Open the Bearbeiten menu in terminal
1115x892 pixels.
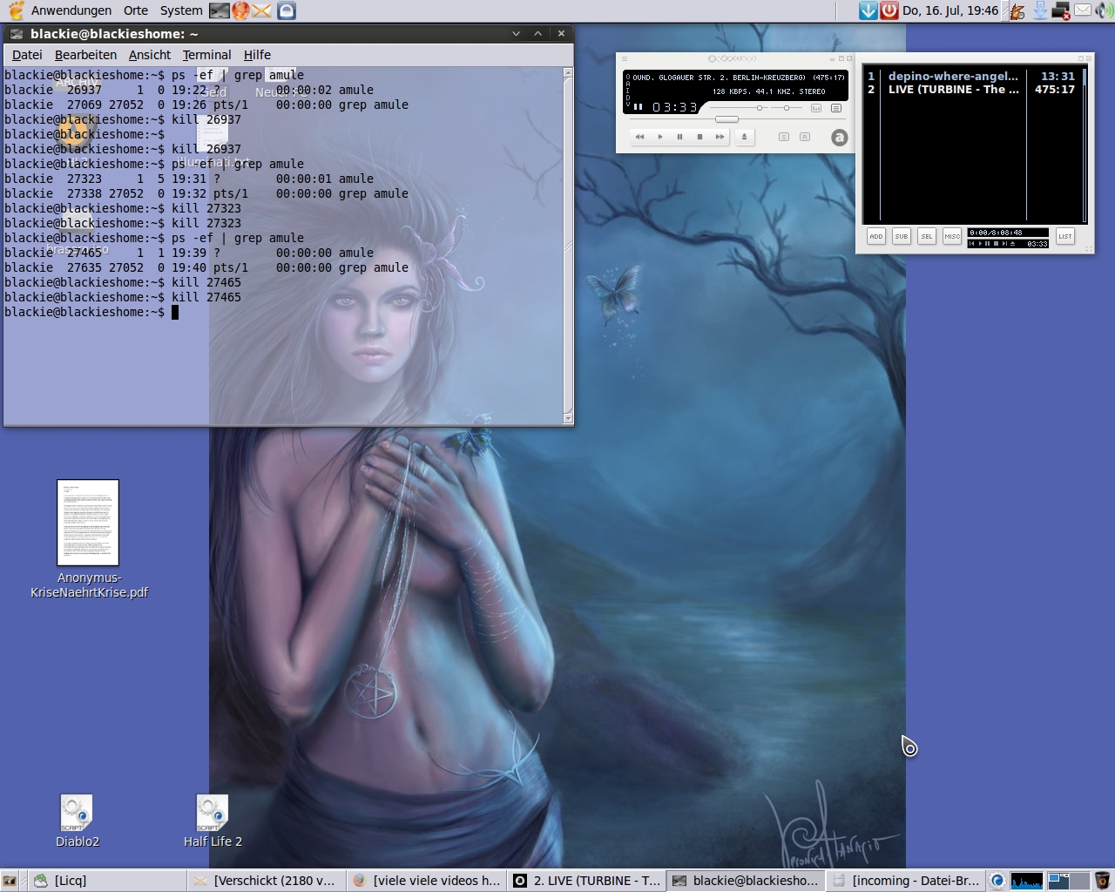[x=85, y=54]
